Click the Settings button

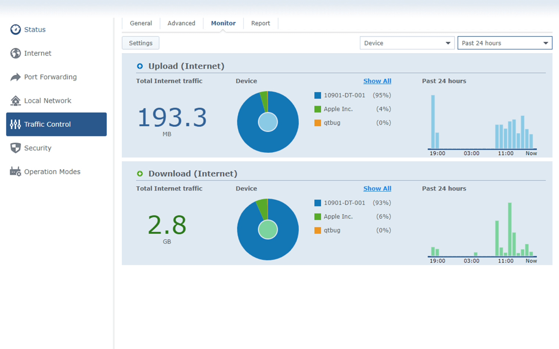pyautogui.click(x=140, y=43)
